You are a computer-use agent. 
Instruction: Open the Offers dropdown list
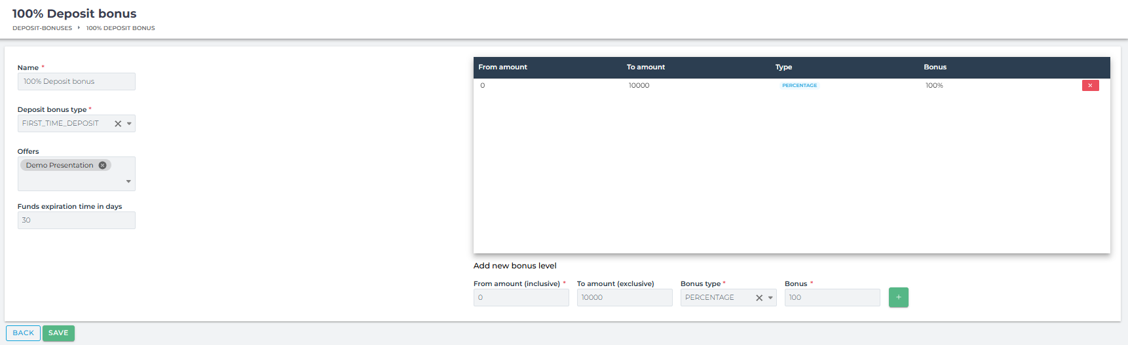[x=128, y=181]
